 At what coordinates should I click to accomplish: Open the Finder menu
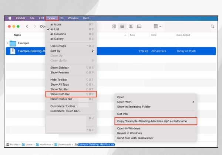click(x=20, y=18)
